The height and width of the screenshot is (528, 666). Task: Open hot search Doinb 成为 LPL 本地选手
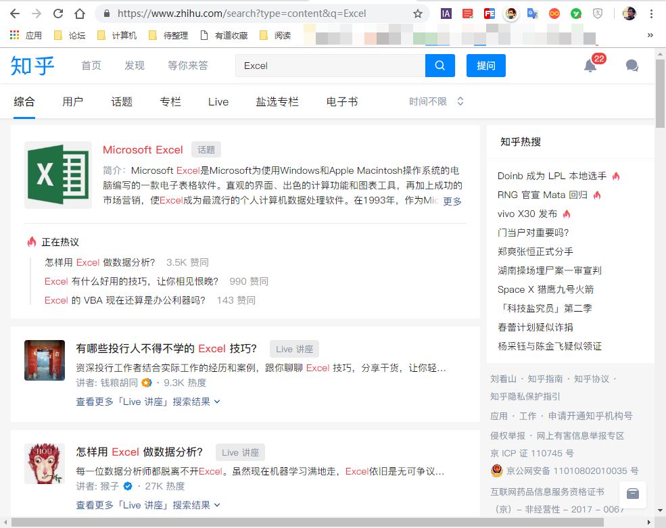(552, 176)
